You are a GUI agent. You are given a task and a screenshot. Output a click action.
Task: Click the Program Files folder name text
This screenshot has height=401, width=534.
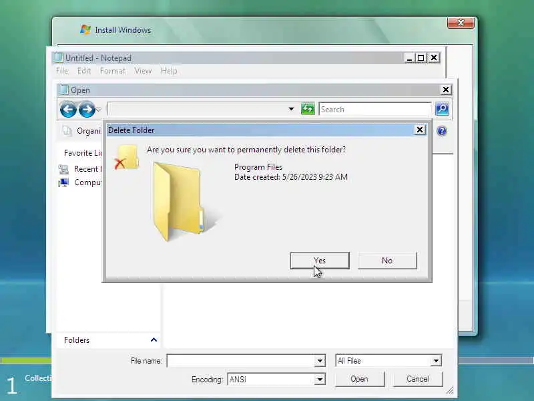(258, 167)
